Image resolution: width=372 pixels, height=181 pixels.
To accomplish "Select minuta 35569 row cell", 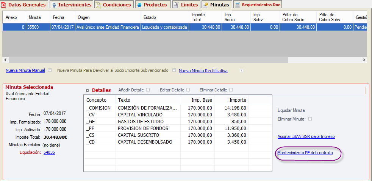I will click(x=38, y=27).
